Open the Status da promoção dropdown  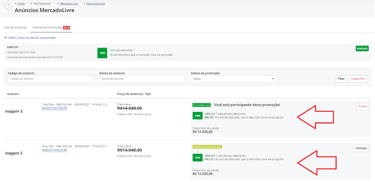pos(233,79)
